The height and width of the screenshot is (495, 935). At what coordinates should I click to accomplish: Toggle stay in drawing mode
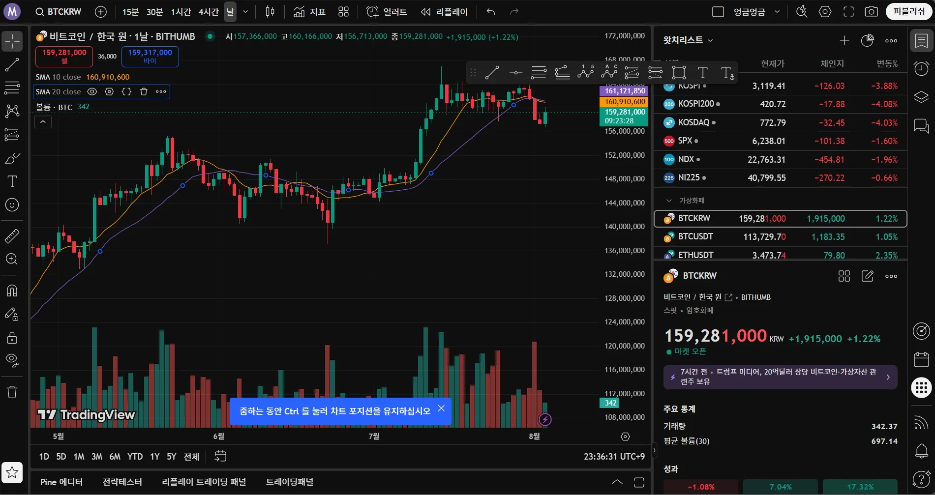tap(12, 314)
